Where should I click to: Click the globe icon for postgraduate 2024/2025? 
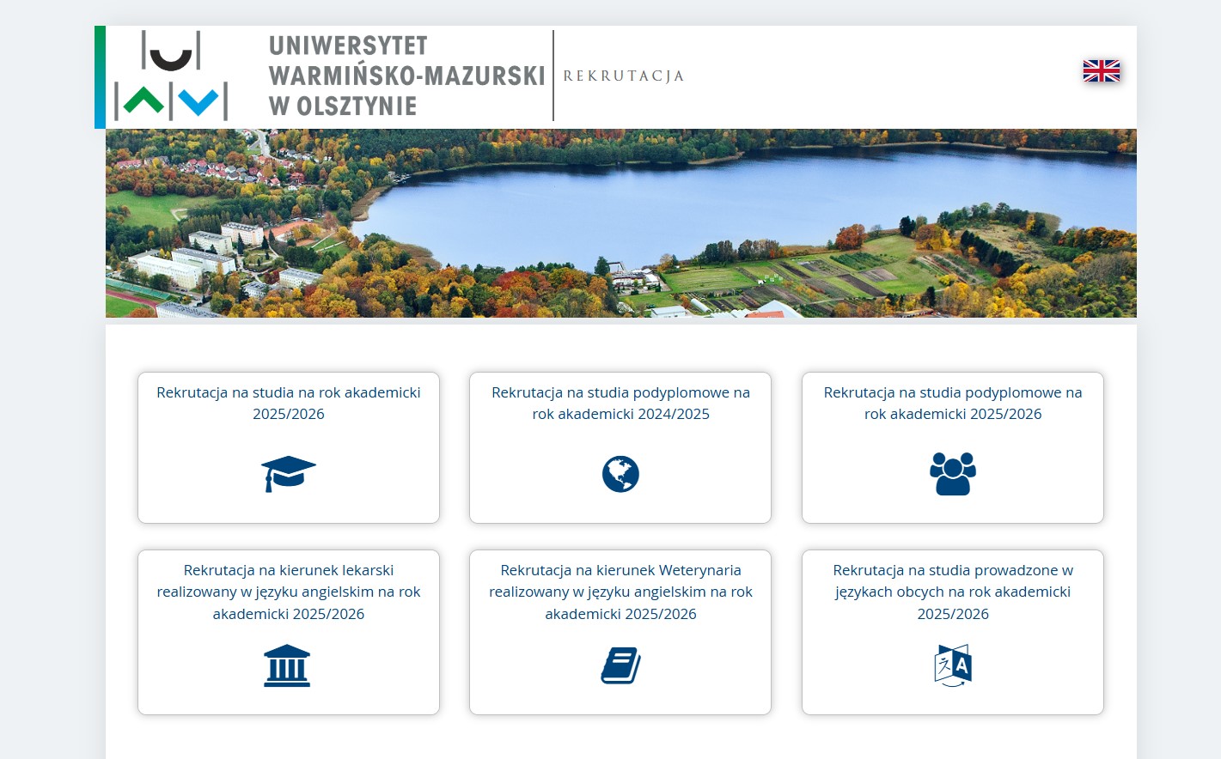(x=620, y=474)
